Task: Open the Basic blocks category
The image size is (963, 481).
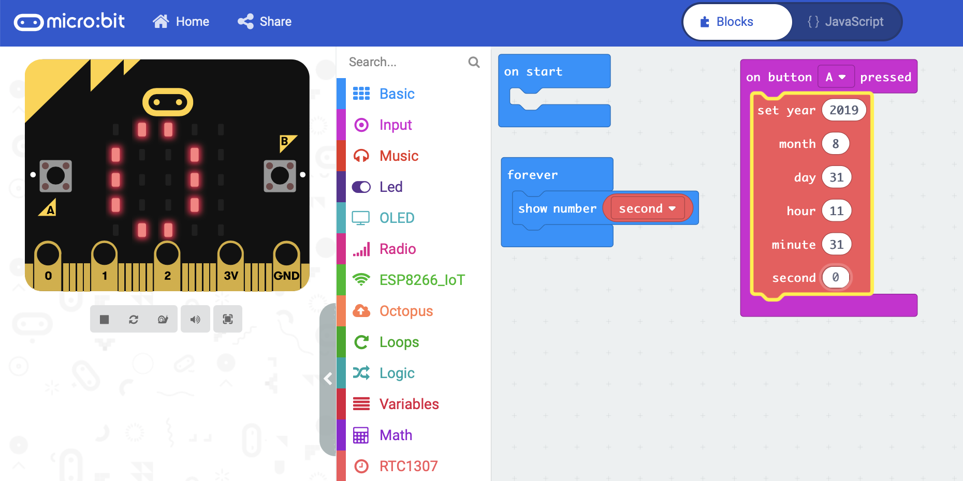Action: pos(397,94)
